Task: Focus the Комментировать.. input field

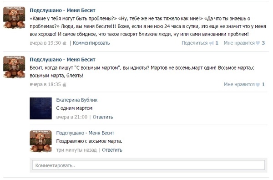Action: click(x=148, y=165)
